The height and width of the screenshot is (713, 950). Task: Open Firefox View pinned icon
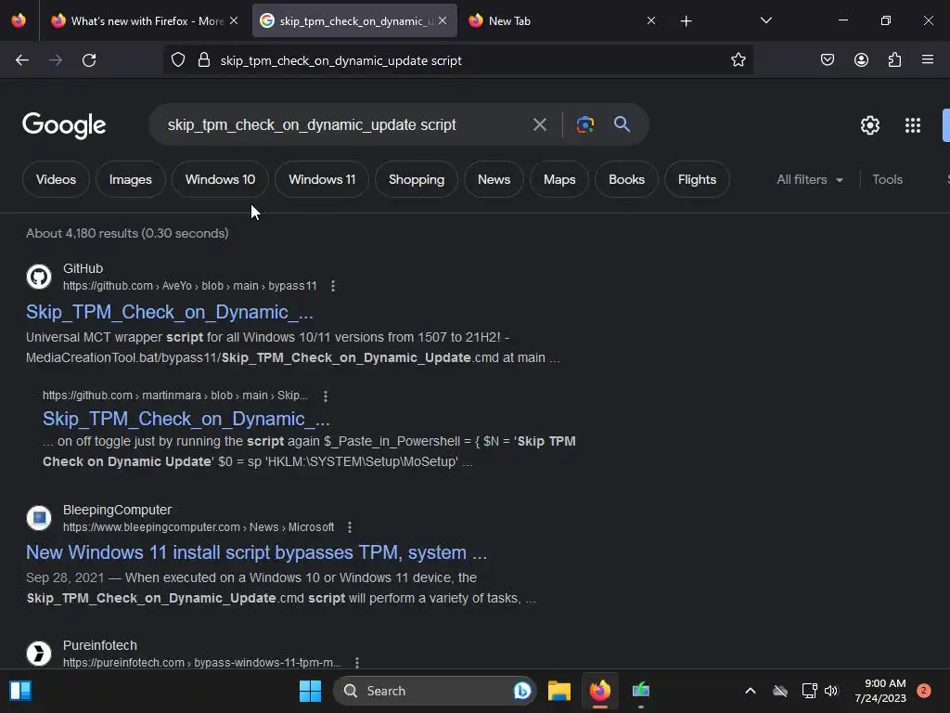(x=19, y=20)
